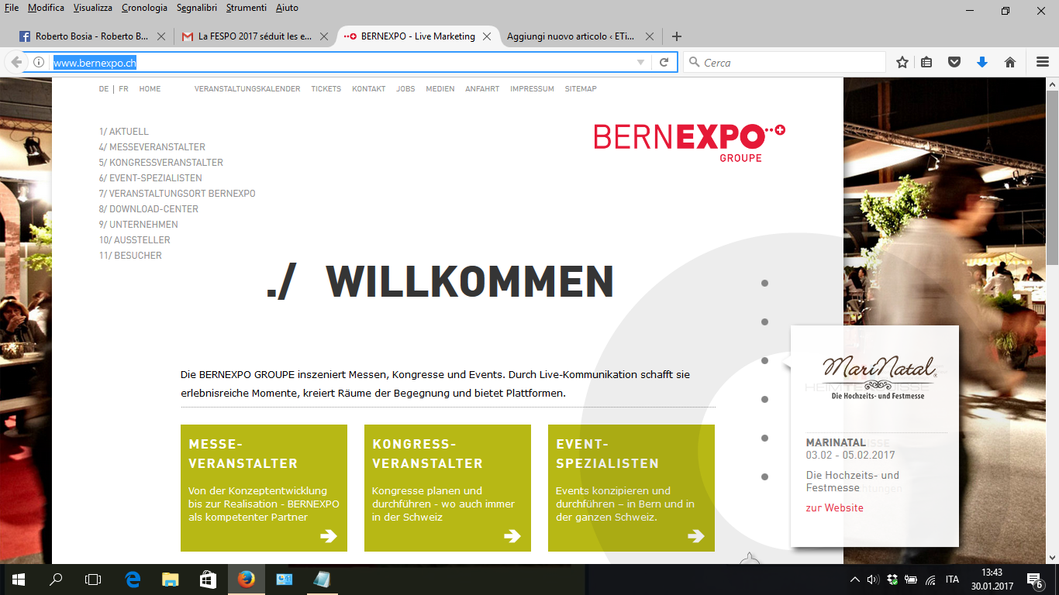Reload the current page

click(x=664, y=62)
